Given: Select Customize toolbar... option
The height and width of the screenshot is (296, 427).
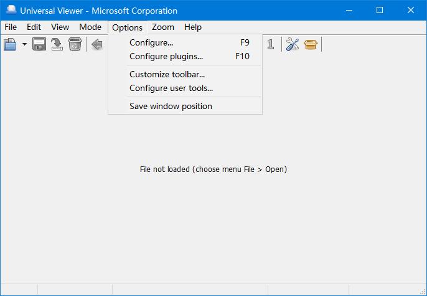Looking at the screenshot, I should [x=185, y=74].
